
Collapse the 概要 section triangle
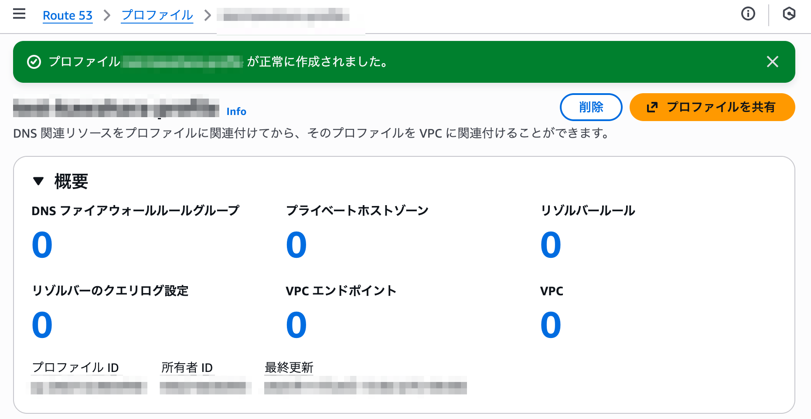38,181
